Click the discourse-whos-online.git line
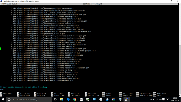The width and height of the screenshot is (181, 102). coord(48,10)
